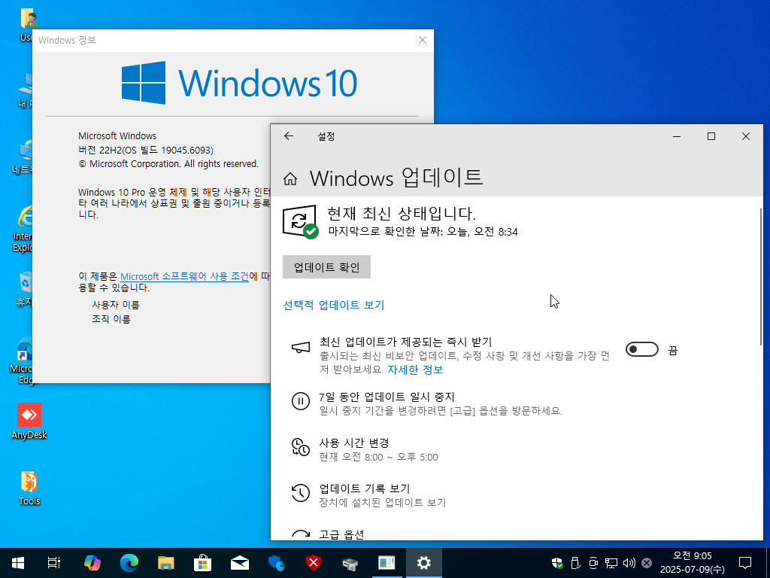
Task: Minimize the 설정 window
Action: (x=677, y=136)
